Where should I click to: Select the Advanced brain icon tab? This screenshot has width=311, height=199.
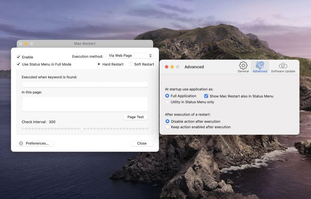click(x=260, y=65)
